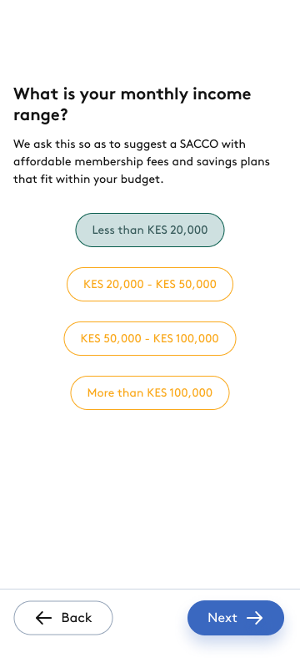Select the Less than KES 20,000 option

click(x=150, y=230)
